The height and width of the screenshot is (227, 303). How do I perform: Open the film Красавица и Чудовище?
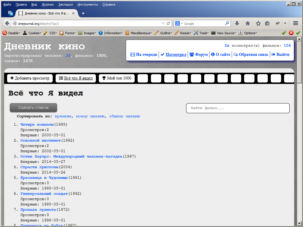click(44, 178)
